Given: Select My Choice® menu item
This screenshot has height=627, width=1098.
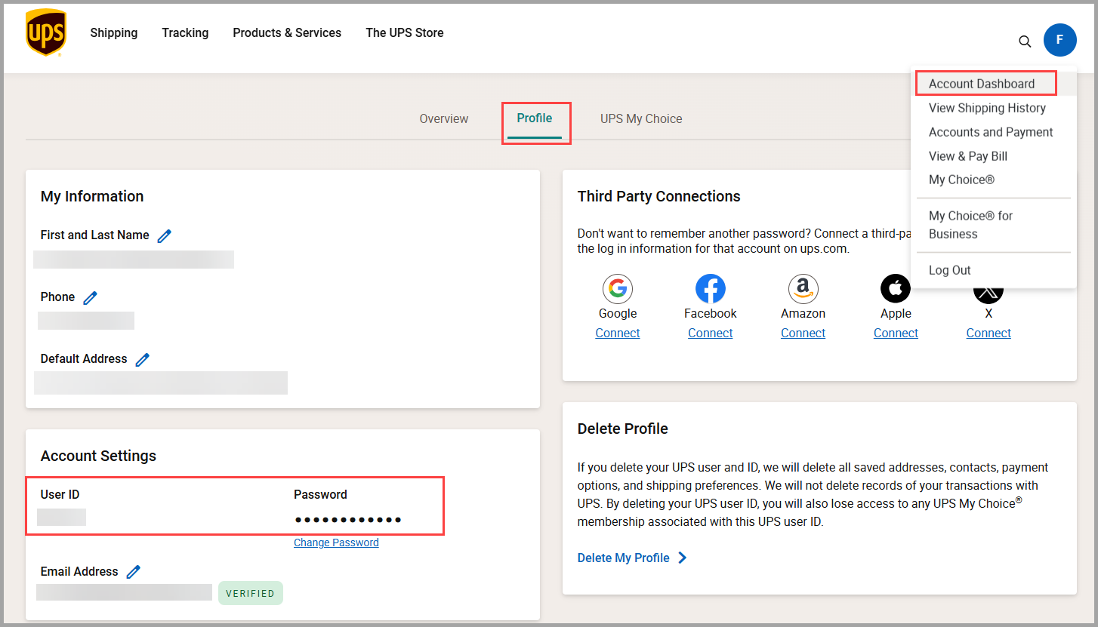Looking at the screenshot, I should tap(961, 180).
